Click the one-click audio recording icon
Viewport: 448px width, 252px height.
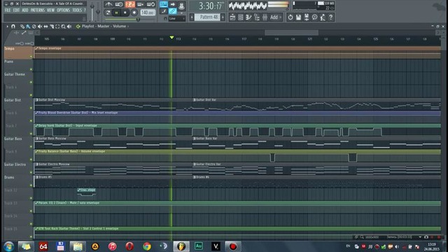[x=323, y=17]
